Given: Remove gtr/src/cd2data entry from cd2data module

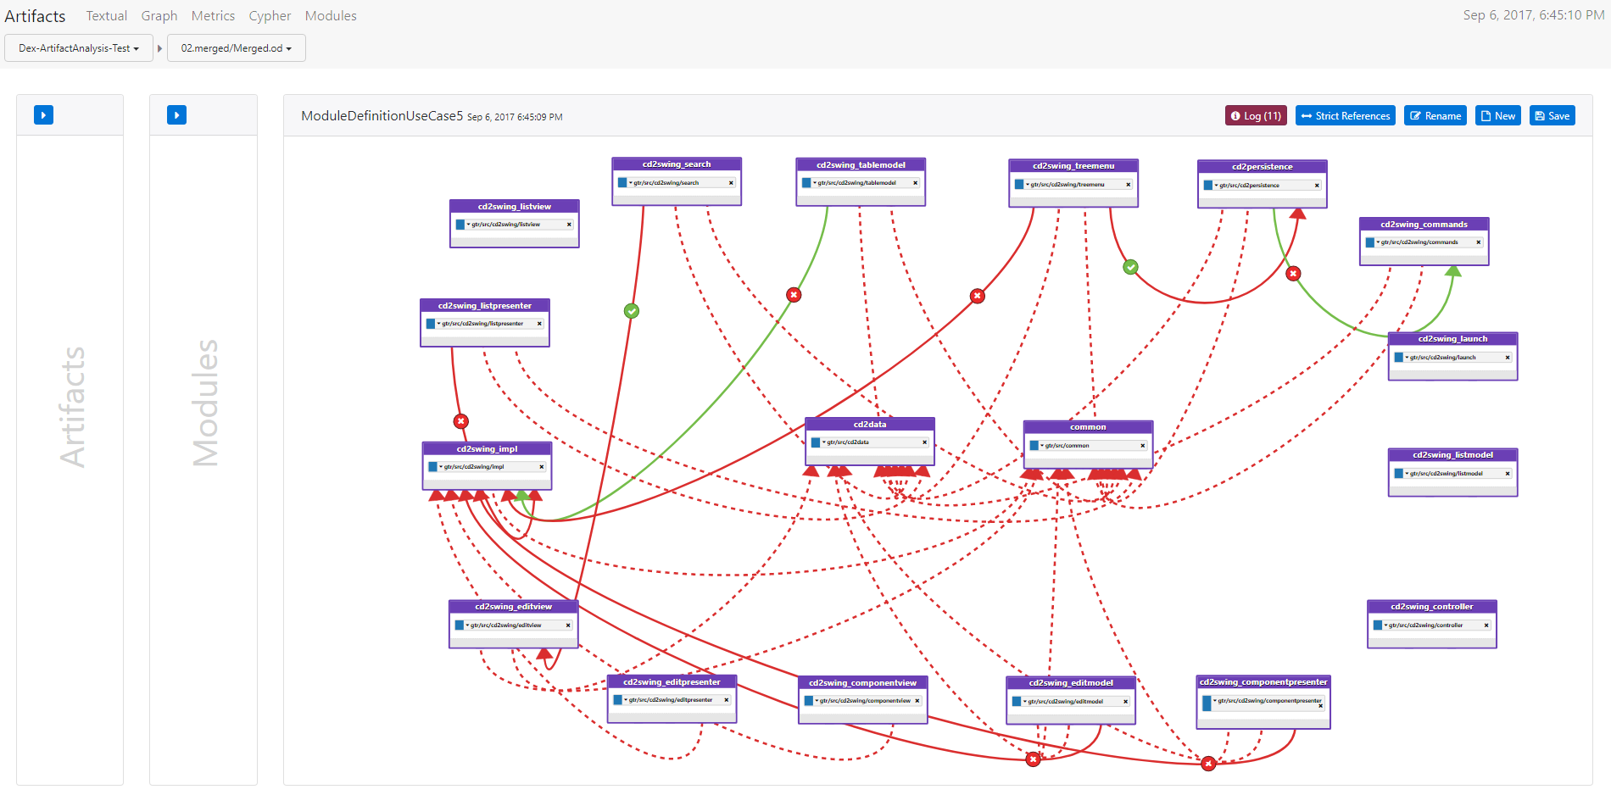Looking at the screenshot, I should 924,442.
